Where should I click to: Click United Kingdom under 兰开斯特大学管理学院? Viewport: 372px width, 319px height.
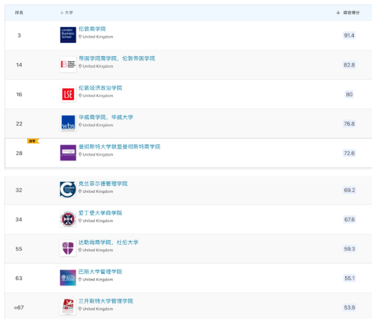98,309
